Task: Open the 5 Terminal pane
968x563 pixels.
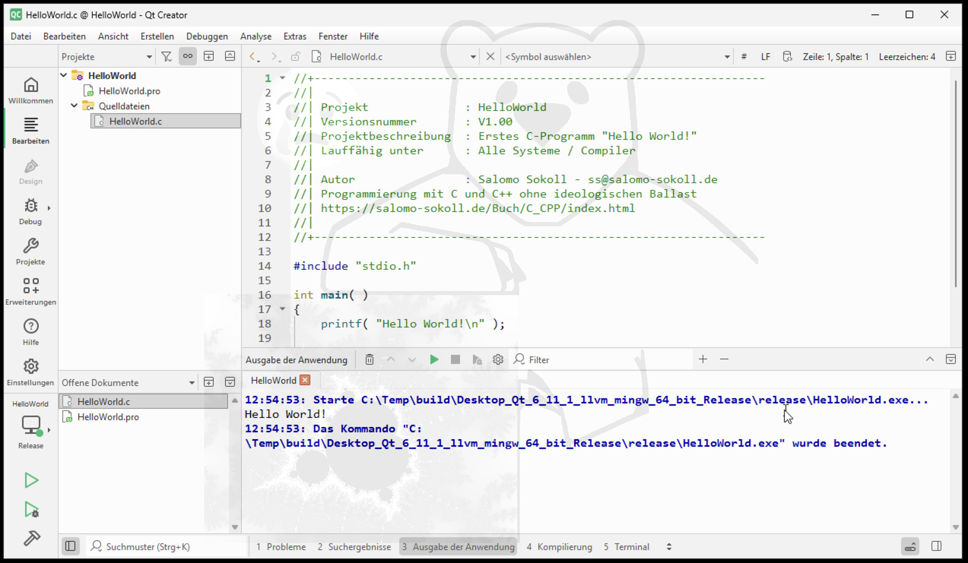Action: (627, 547)
